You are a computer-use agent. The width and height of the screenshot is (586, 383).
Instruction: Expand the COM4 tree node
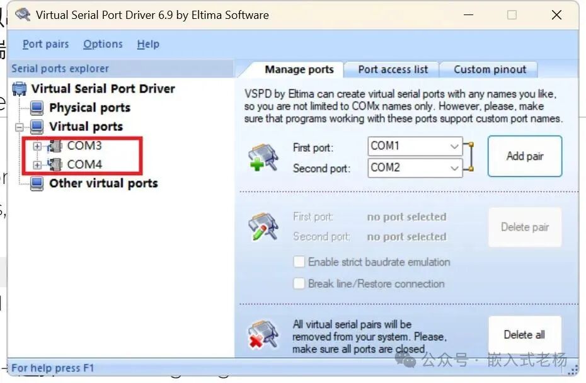[37, 164]
